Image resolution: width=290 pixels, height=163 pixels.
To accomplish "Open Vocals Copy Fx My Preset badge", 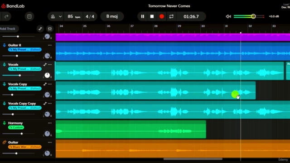I will 25,89.
